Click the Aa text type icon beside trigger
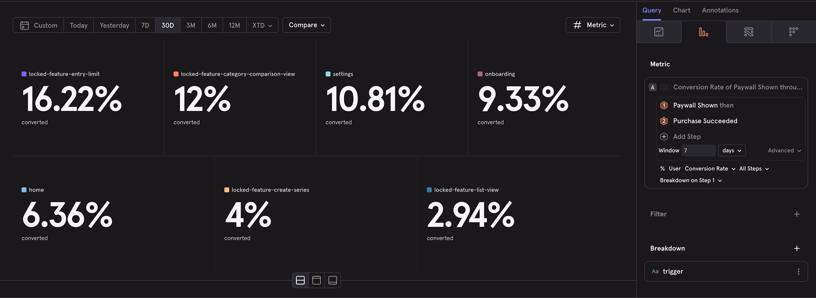Image resolution: width=816 pixels, height=298 pixels. click(x=655, y=272)
